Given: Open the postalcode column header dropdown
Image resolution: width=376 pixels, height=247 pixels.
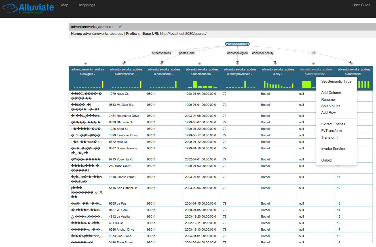Looking at the screenshot, I should pos(164,74).
